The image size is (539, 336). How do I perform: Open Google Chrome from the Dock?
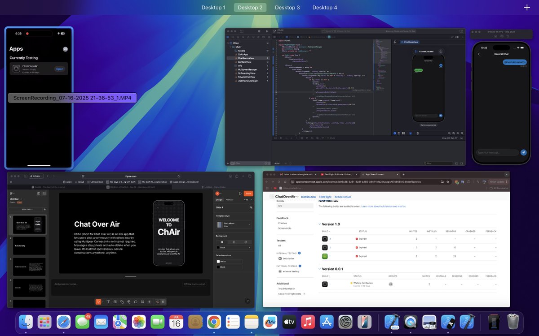(x=214, y=322)
